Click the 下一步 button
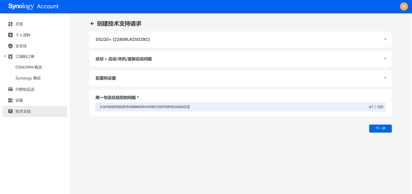Image resolution: width=412 pixels, height=194 pixels. (x=380, y=128)
